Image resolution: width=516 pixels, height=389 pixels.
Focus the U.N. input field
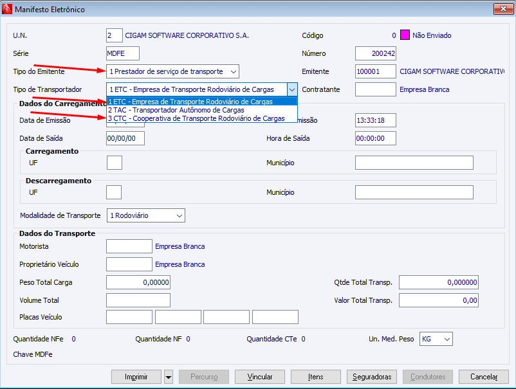[x=114, y=35]
